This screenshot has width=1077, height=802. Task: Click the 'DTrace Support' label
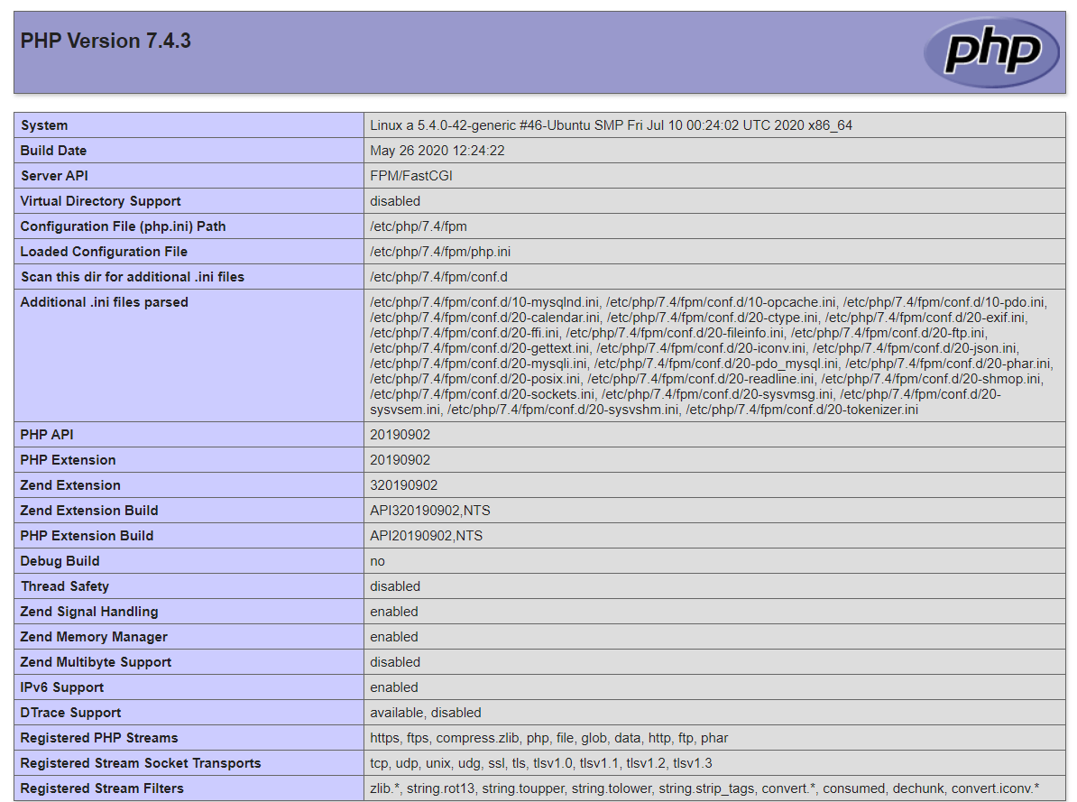tap(70, 714)
